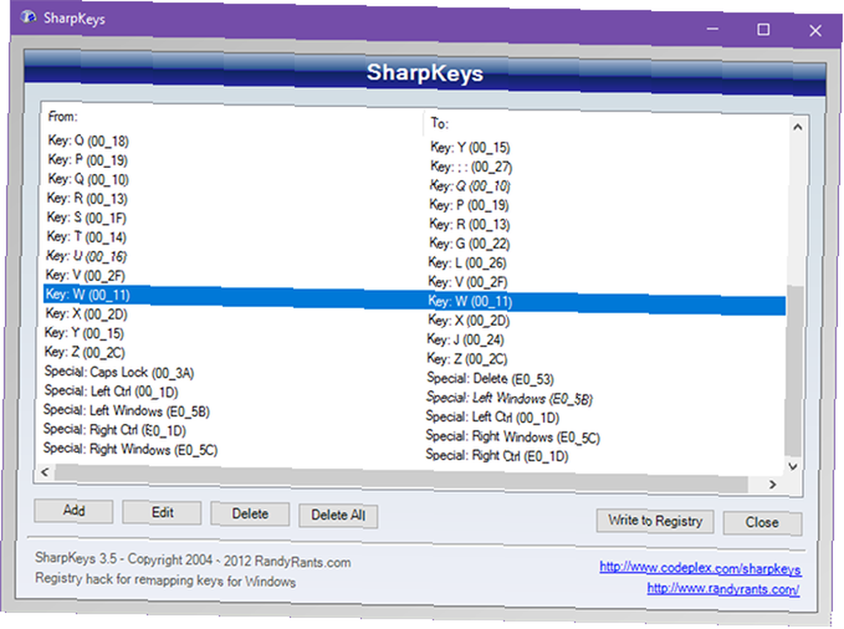This screenshot has width=844, height=629.
Task: Click the 'Key: G (00_22)' target entry
Action: tap(469, 244)
